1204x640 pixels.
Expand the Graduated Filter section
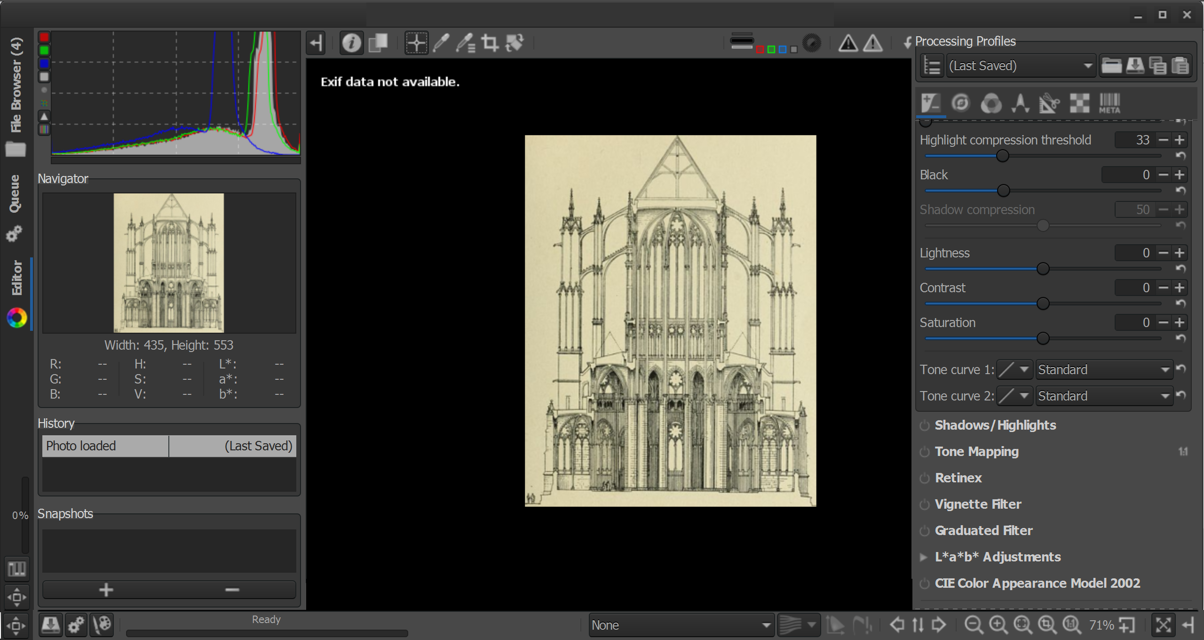tap(983, 531)
